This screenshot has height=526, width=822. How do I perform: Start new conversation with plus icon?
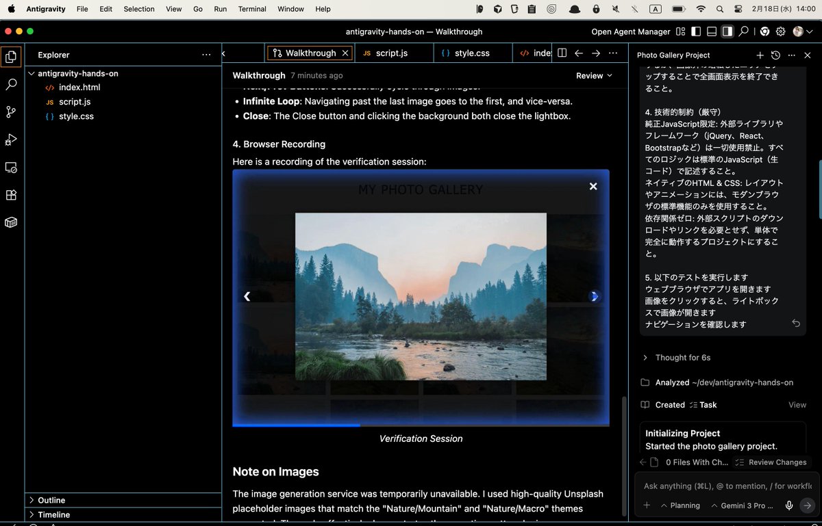pyautogui.click(x=760, y=55)
